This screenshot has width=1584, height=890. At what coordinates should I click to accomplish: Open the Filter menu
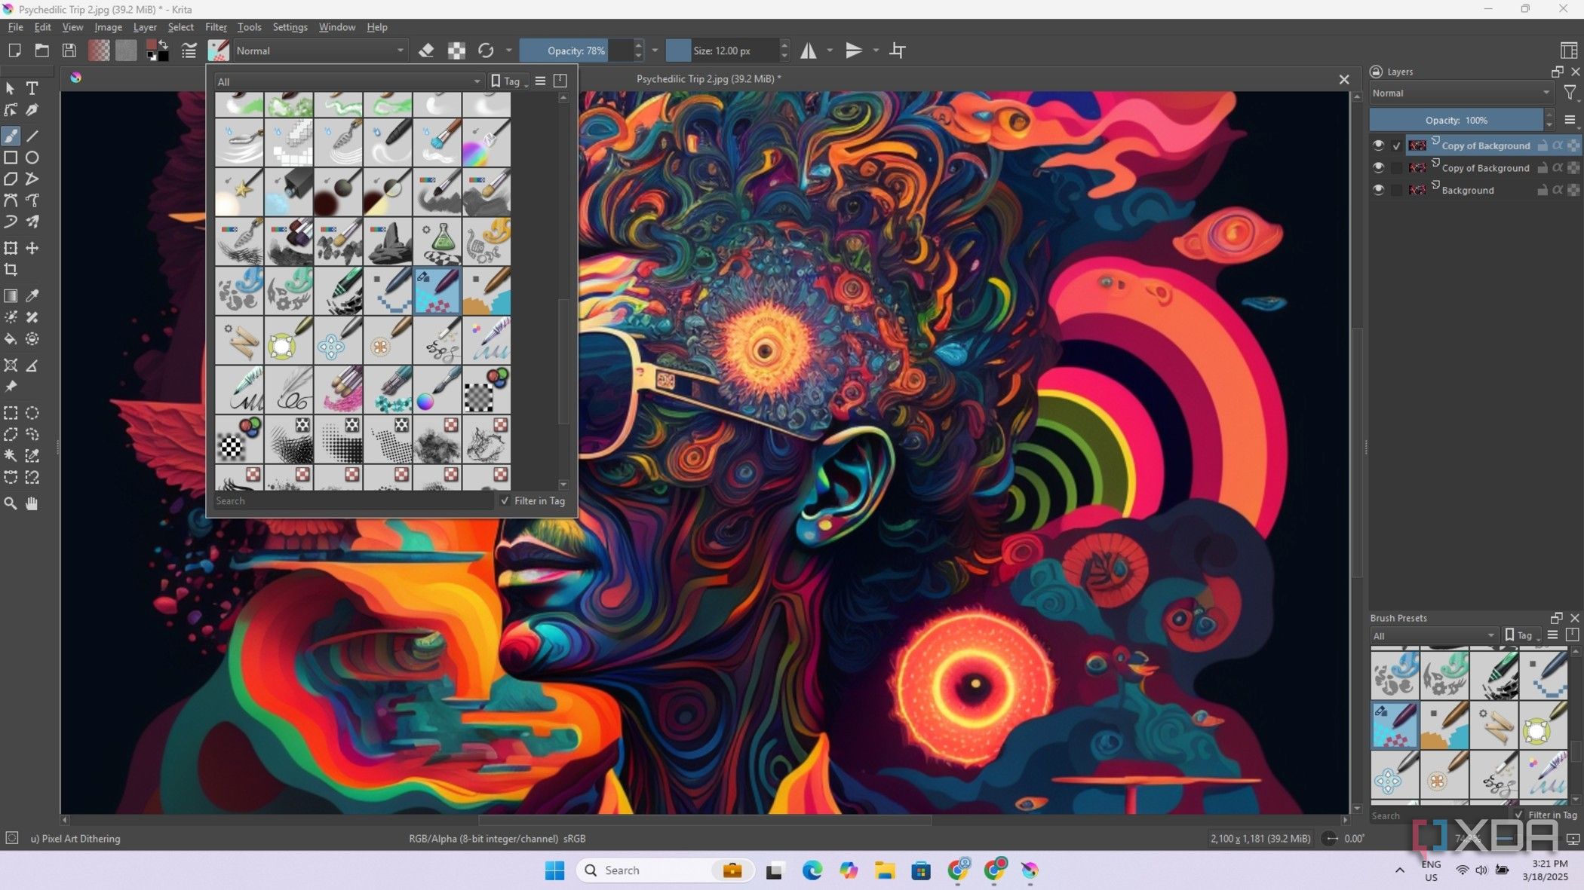click(216, 27)
